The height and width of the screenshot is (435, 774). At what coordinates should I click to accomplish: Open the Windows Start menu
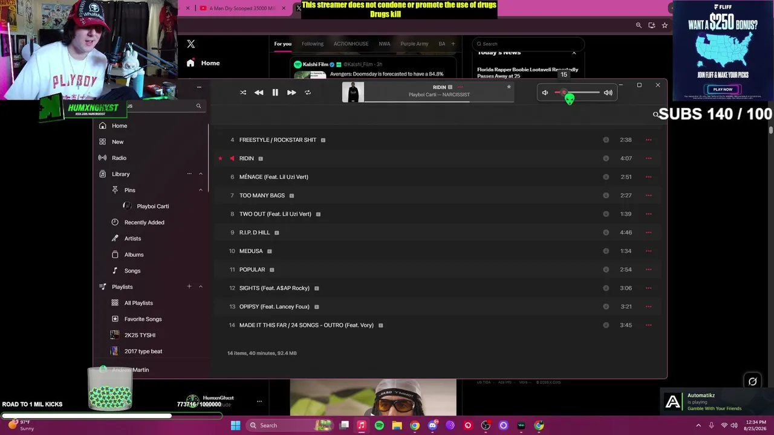(x=235, y=425)
